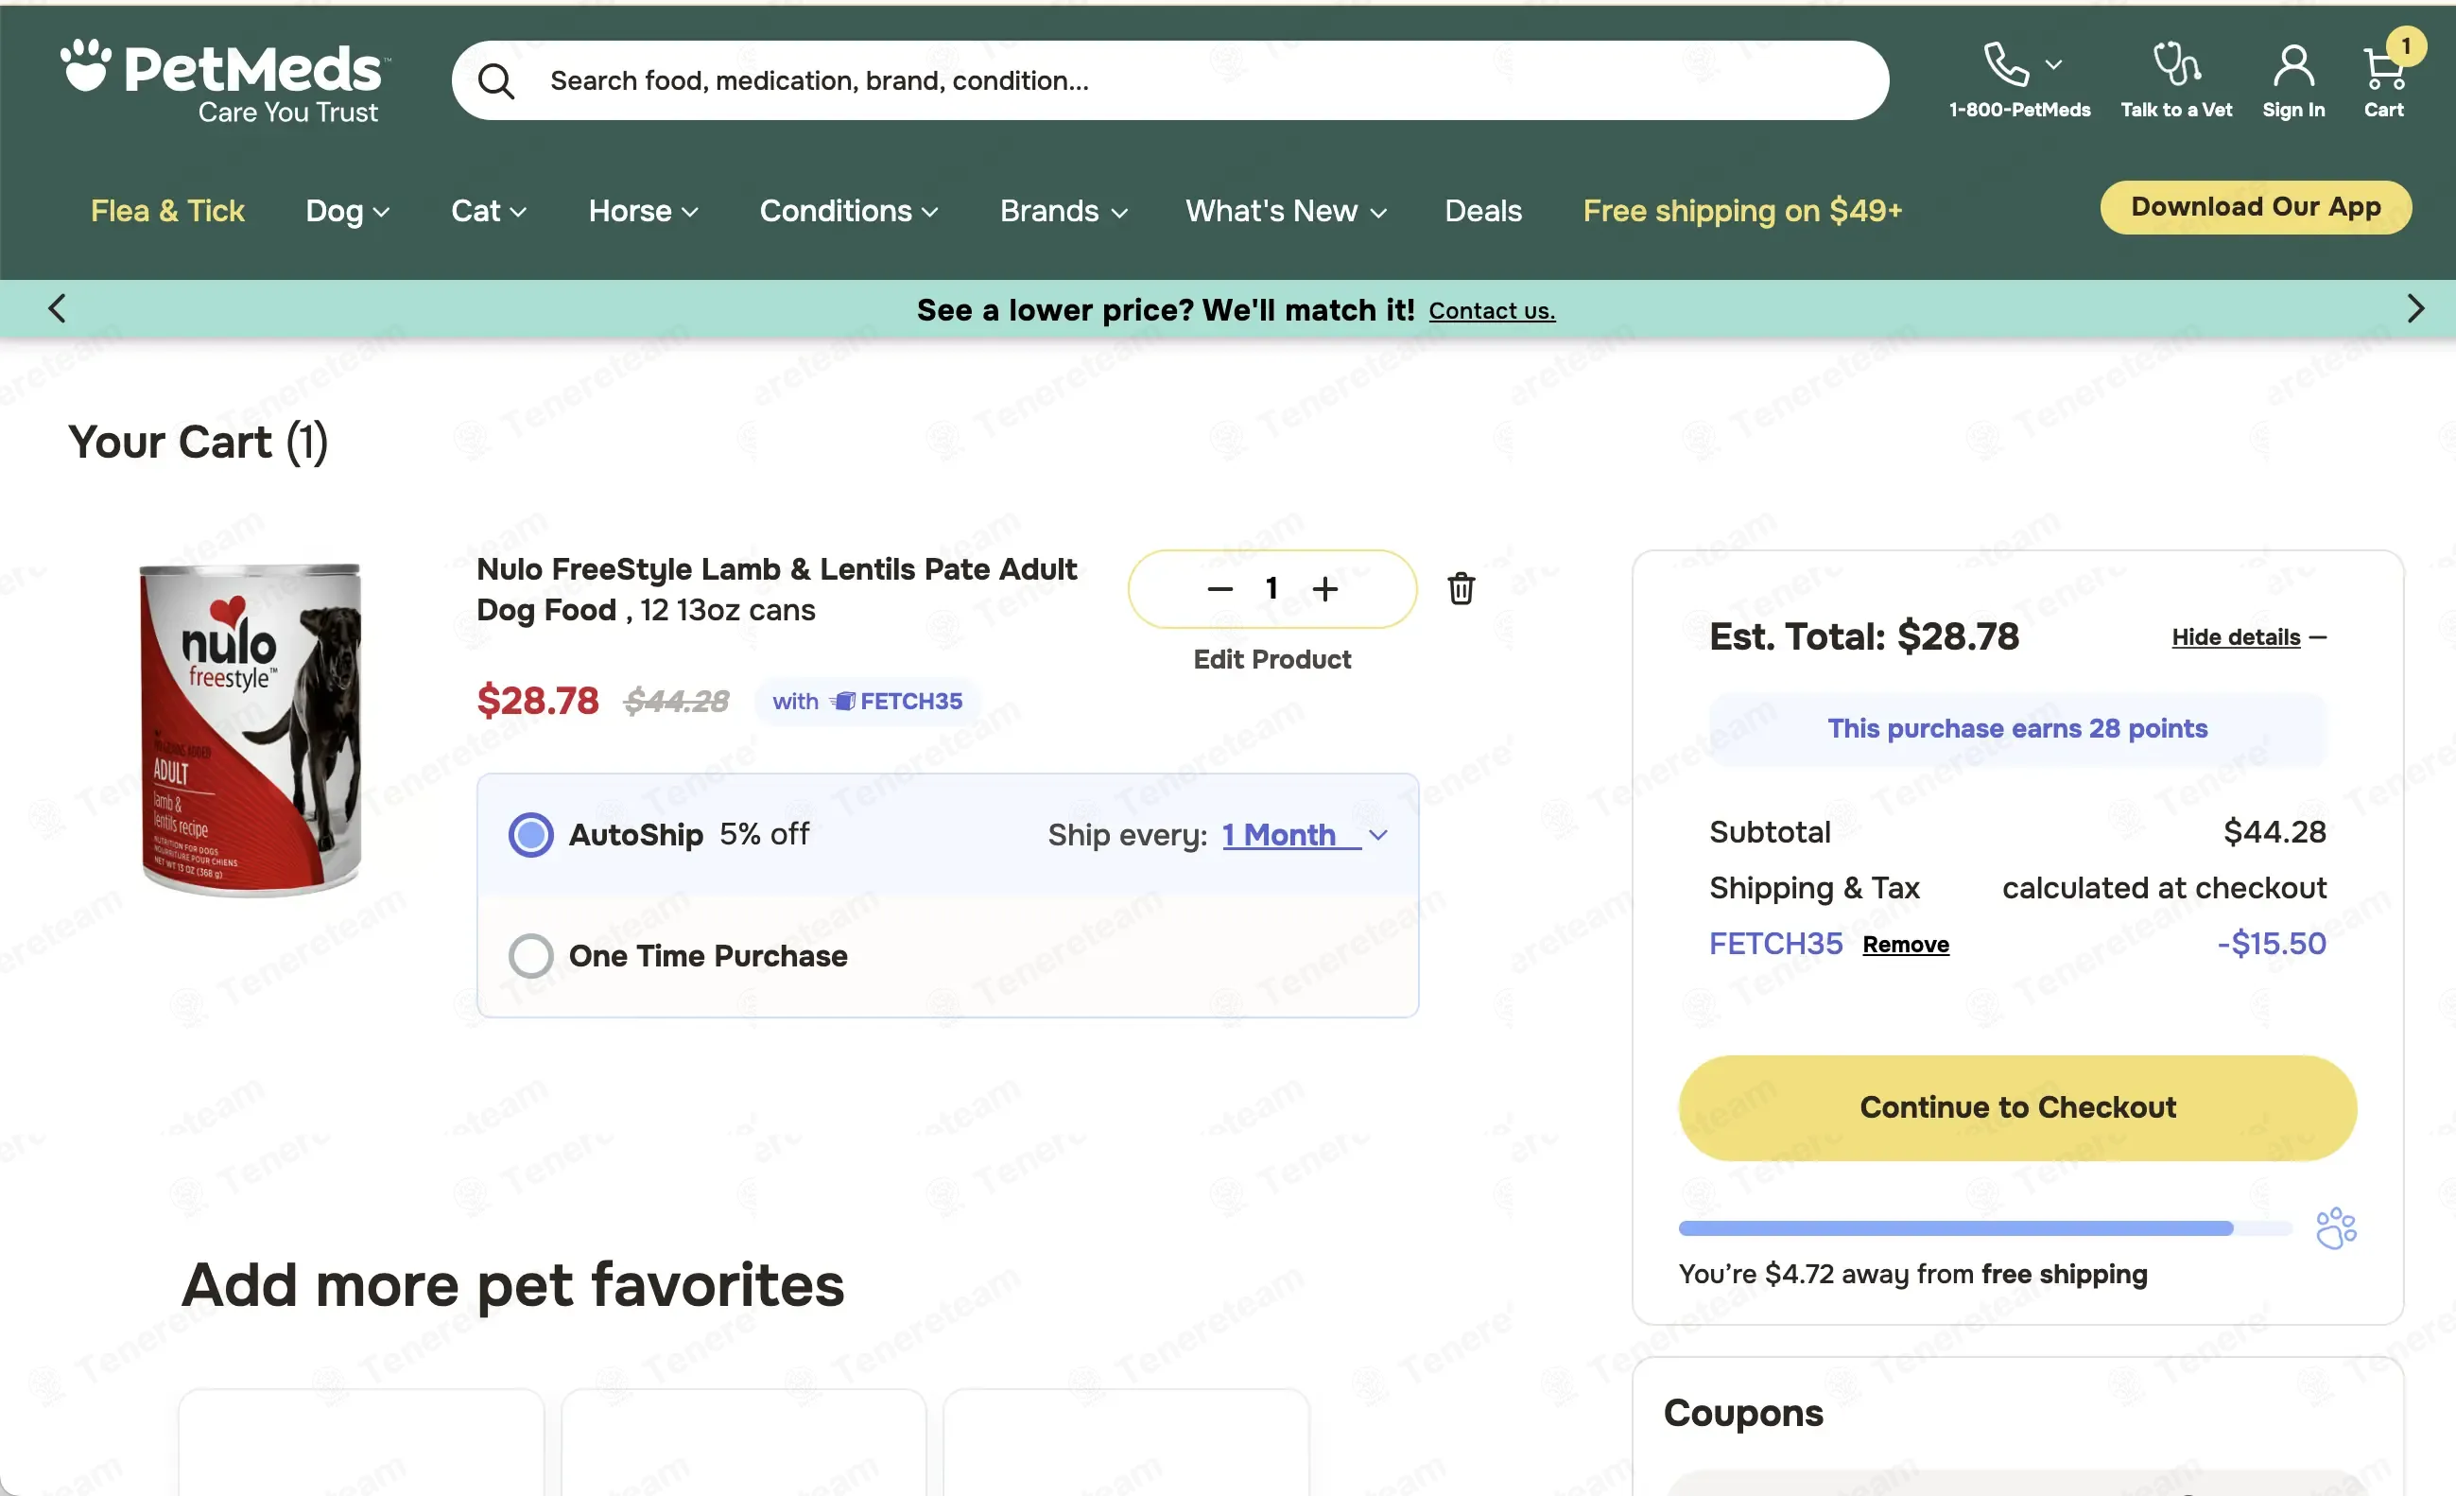The width and height of the screenshot is (2456, 1496).
Task: Open the cart icon in header
Action: coord(2383,68)
